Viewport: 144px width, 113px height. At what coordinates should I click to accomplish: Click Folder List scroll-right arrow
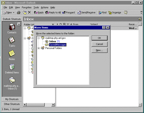53,105
